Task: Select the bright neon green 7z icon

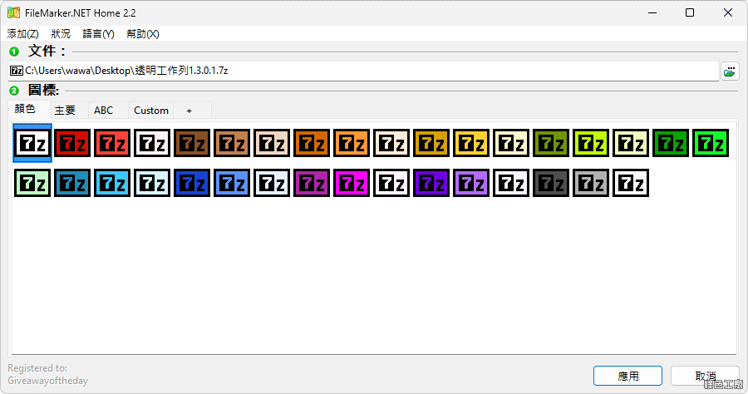Action: (x=711, y=143)
